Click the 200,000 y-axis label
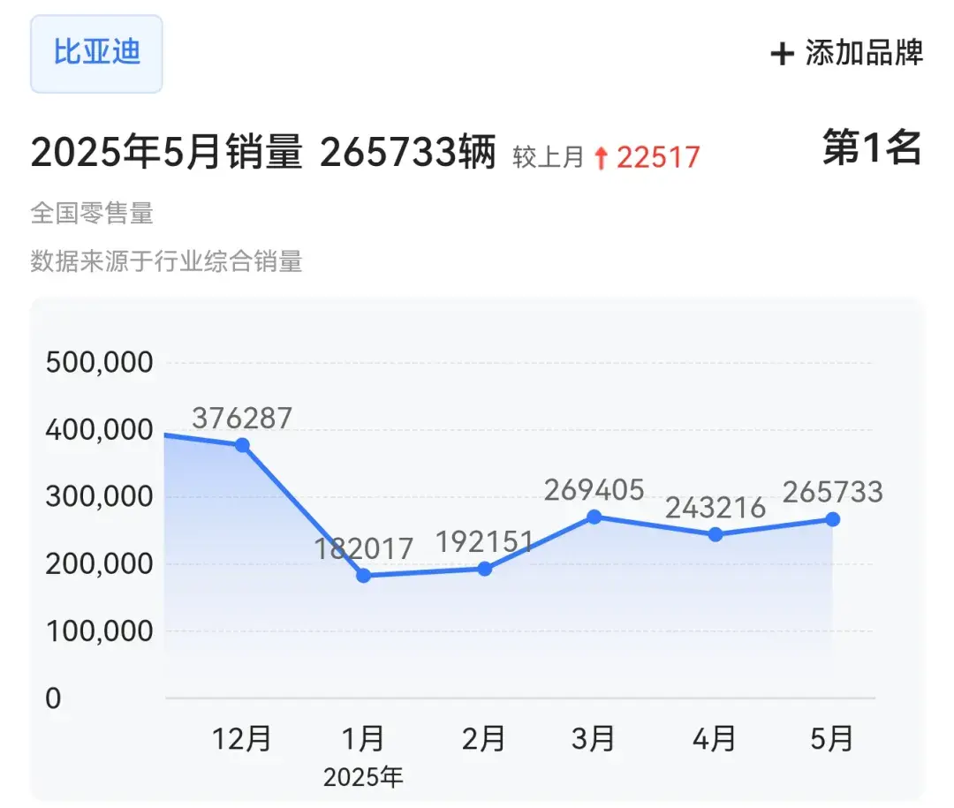 pyautogui.click(x=99, y=564)
